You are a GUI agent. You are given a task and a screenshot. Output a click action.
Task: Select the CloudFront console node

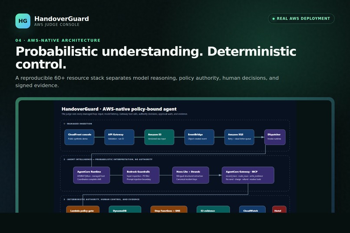point(79,137)
